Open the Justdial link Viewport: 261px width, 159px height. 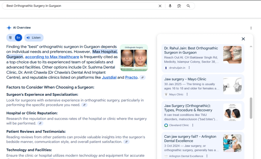point(109,78)
